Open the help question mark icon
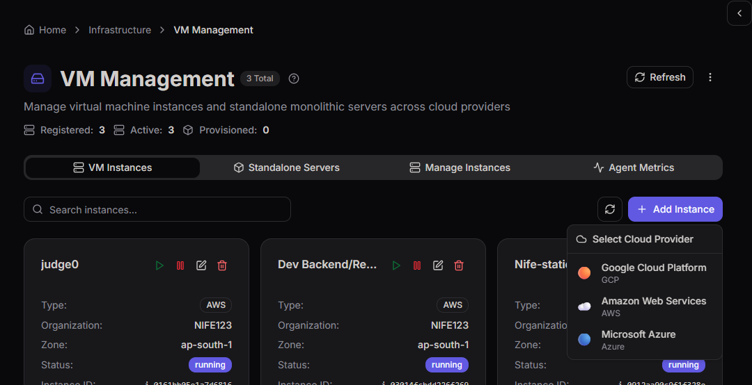This screenshot has height=385, width=752. click(x=294, y=79)
